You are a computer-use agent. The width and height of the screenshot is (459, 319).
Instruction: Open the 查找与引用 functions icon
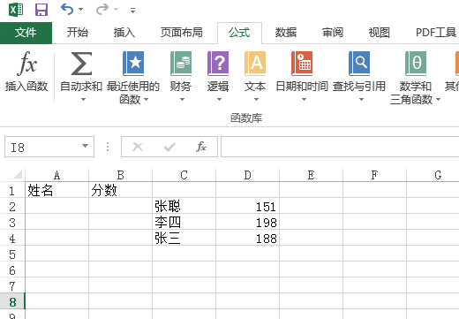click(x=359, y=64)
